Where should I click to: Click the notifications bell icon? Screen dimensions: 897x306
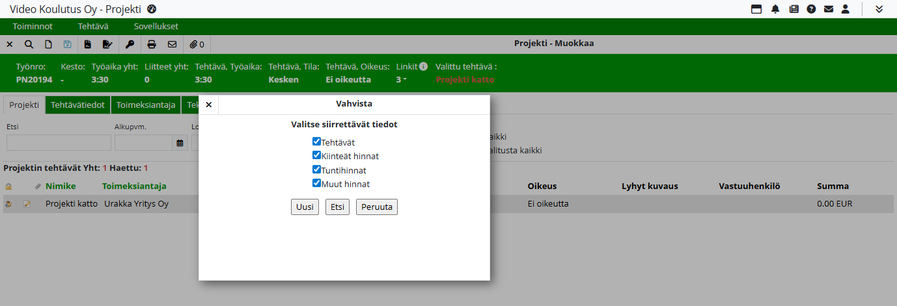coord(775,9)
